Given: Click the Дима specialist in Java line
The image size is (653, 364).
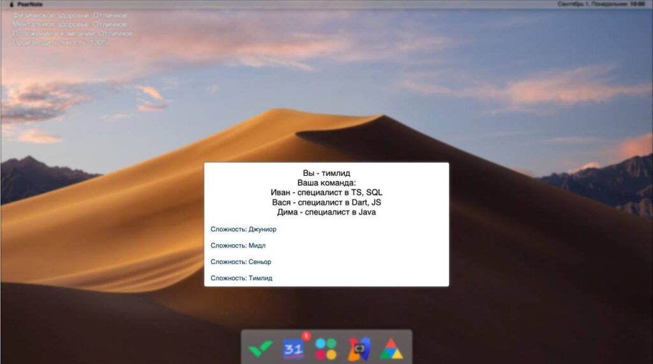Looking at the screenshot, I should click(x=326, y=212).
